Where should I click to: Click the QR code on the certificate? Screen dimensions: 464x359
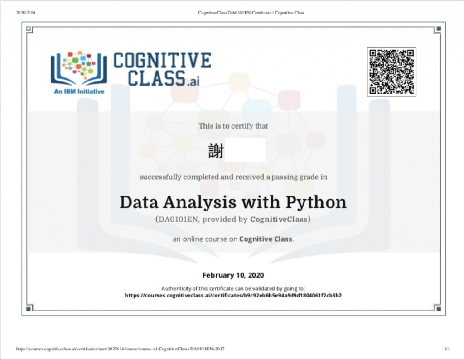(392, 72)
